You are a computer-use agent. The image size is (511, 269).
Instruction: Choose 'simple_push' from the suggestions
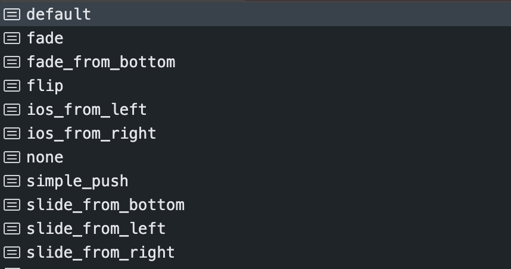click(x=77, y=181)
